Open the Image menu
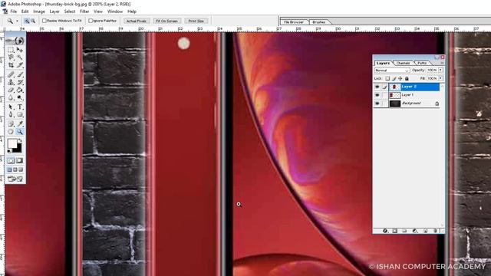 pyautogui.click(x=39, y=11)
